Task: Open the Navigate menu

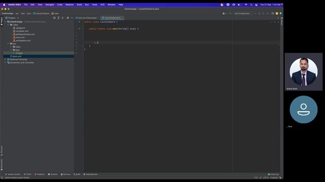Action: [x=50, y=5]
